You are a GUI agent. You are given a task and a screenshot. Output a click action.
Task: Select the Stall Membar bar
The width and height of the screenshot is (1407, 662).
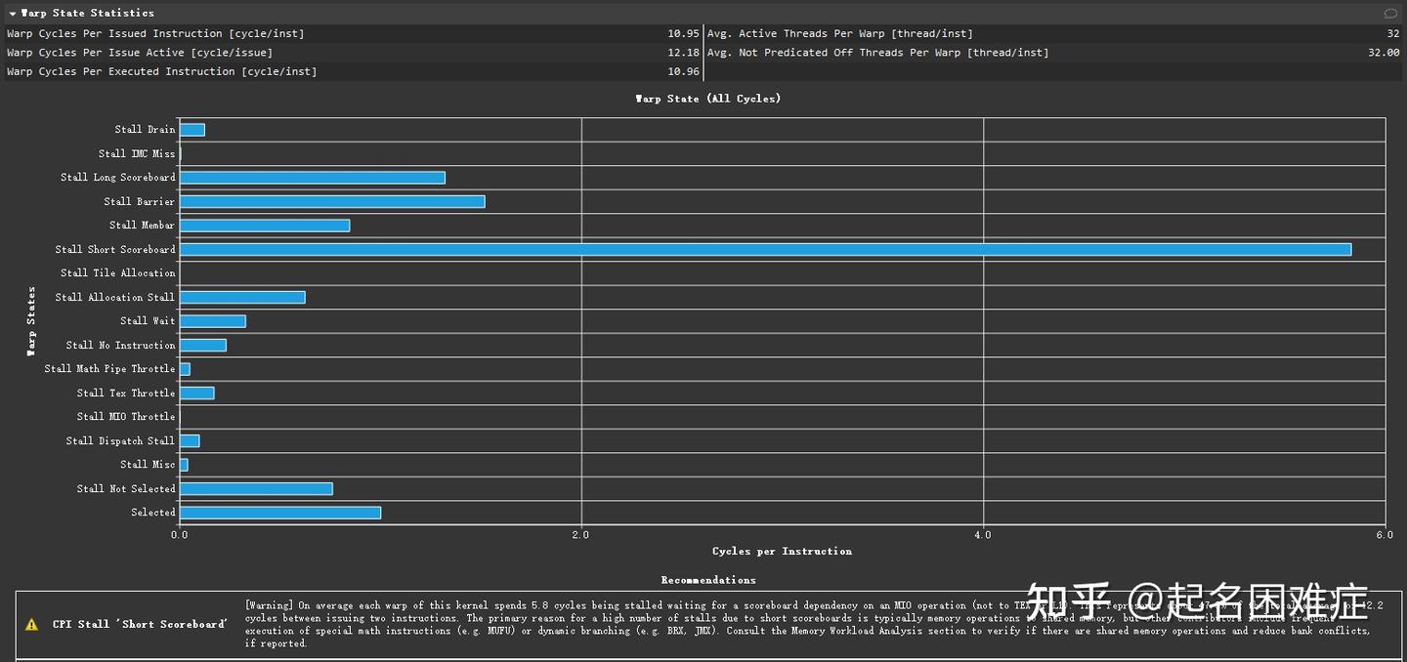click(265, 226)
